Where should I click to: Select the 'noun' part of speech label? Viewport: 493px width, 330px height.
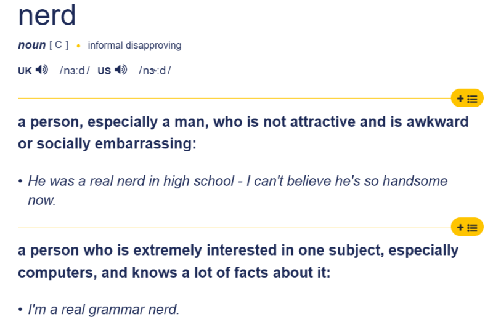click(32, 45)
